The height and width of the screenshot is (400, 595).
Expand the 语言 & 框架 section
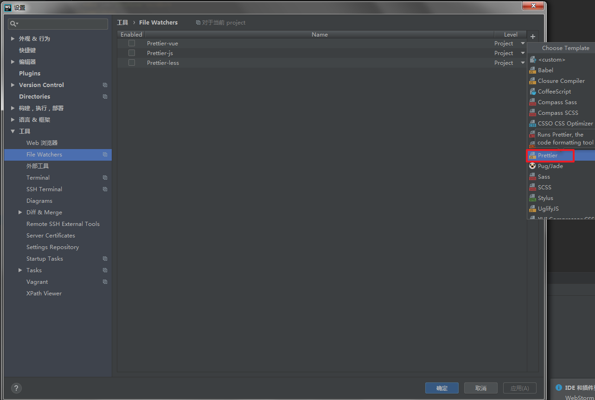(13, 120)
